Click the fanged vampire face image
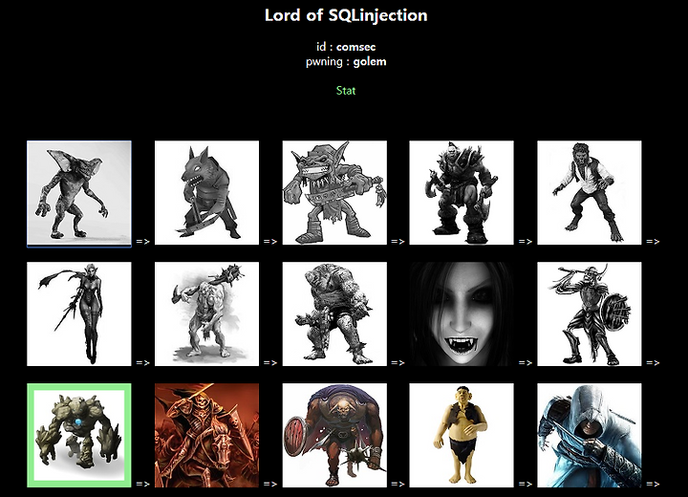 click(x=462, y=313)
